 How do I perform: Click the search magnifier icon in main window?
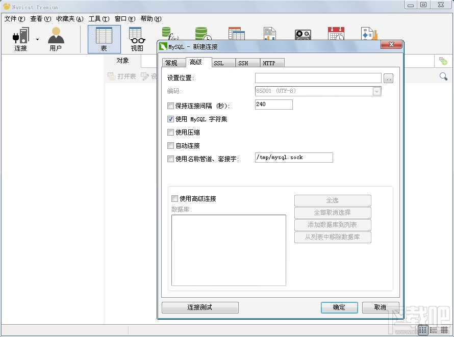pos(443,76)
